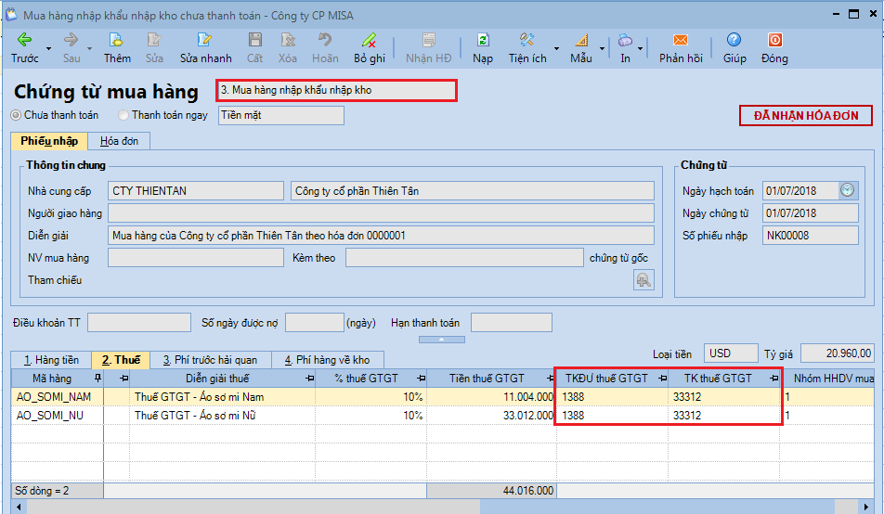Pin the Diễn giải thuế column

(309, 378)
